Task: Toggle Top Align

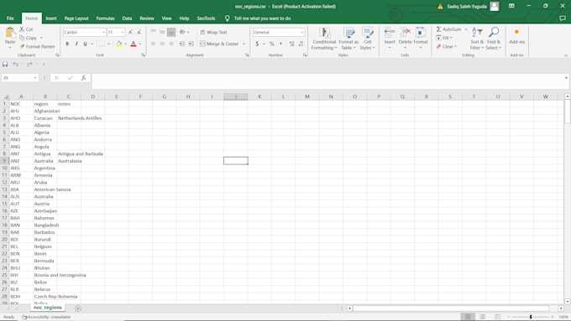Action: (x=154, y=33)
